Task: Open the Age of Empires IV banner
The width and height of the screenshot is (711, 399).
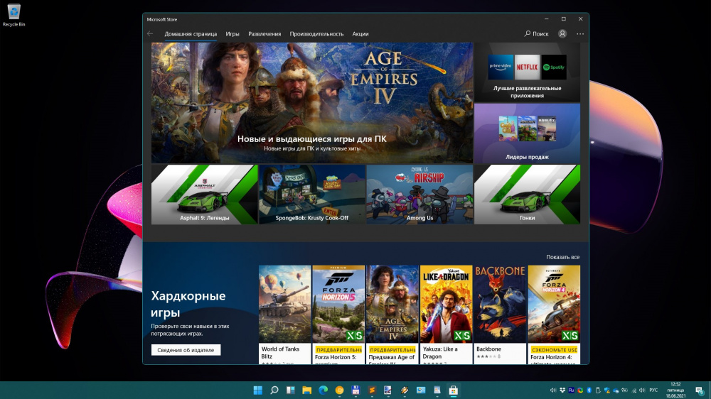Action: click(311, 103)
